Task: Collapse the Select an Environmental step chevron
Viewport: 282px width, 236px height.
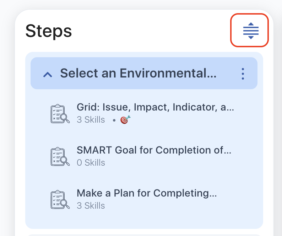Action: click(x=48, y=74)
